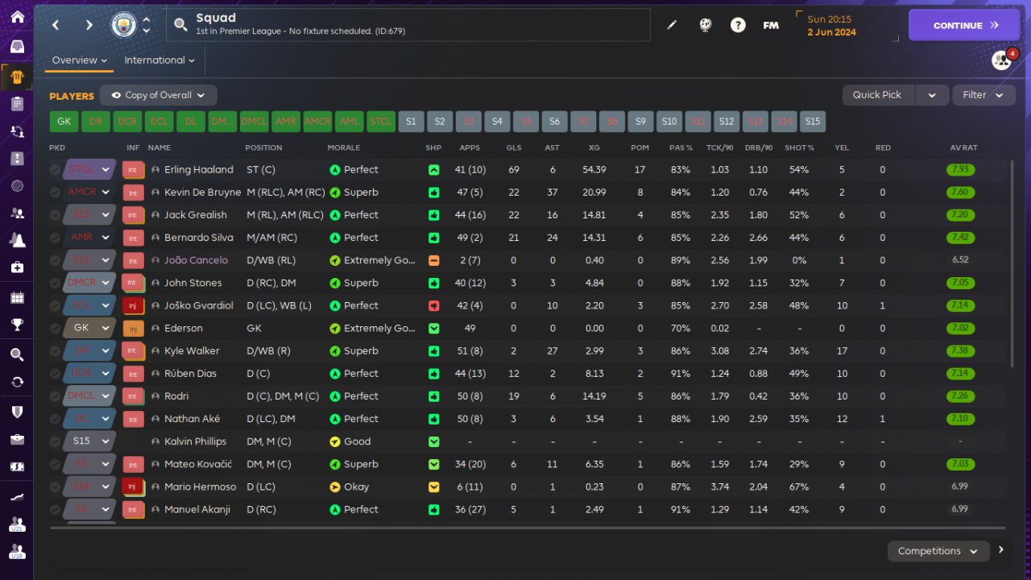
Task: Open the Filter dropdown
Action: point(983,95)
